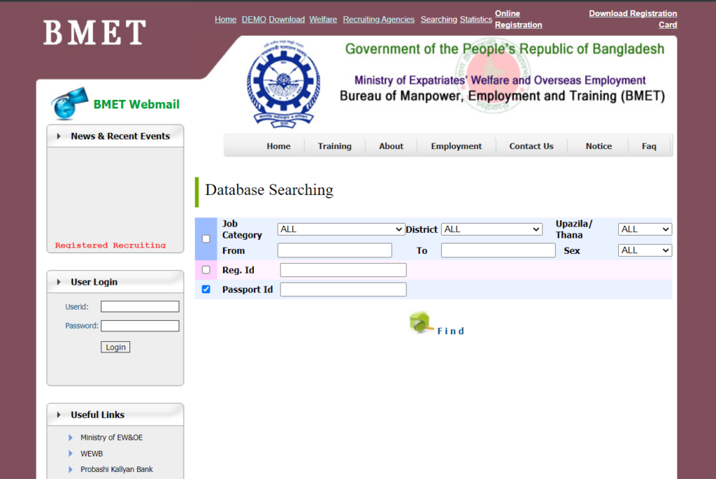Focus the Userid input field
The height and width of the screenshot is (479, 716).
140,306
